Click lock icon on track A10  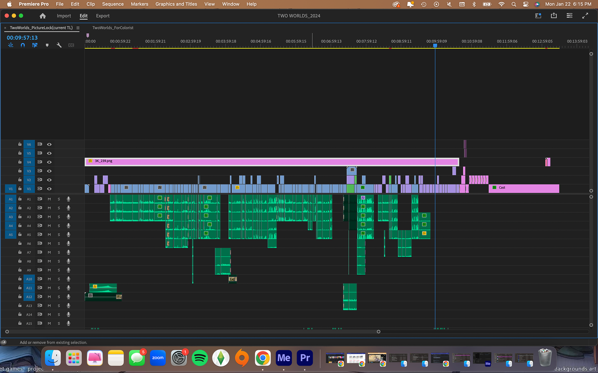tap(20, 279)
